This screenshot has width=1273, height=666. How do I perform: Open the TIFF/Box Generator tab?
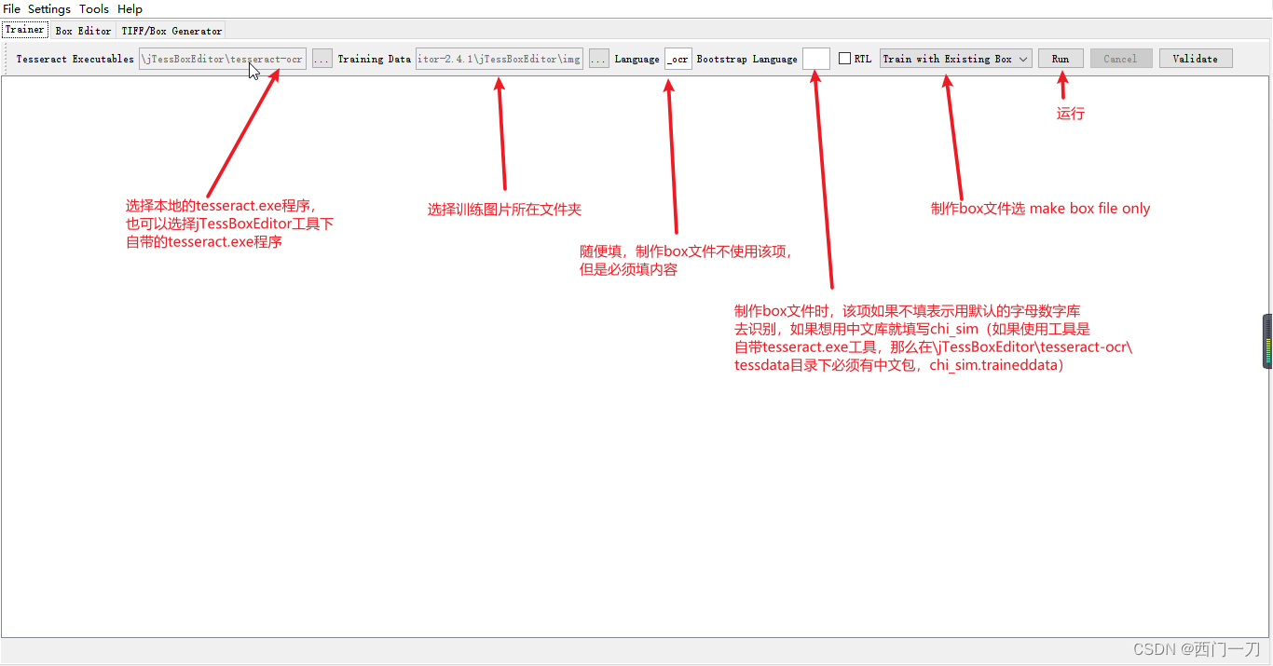pos(171,30)
